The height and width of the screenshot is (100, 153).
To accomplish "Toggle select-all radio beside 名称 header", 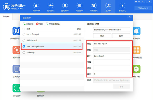I will (24, 29).
